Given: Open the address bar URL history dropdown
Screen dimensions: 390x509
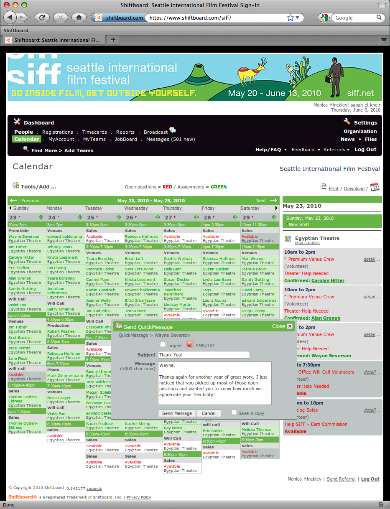Looking at the screenshot, I should (x=298, y=18).
